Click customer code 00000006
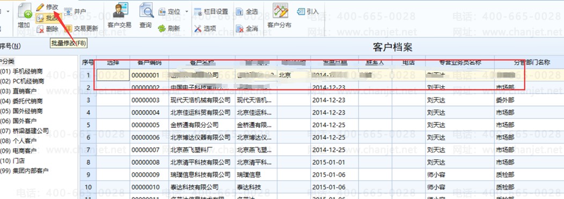Screen dimensions: 564x199 pos(145,137)
